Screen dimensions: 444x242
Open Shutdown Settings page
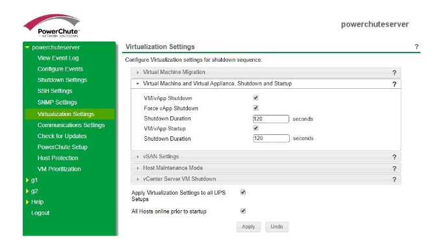pos(62,80)
